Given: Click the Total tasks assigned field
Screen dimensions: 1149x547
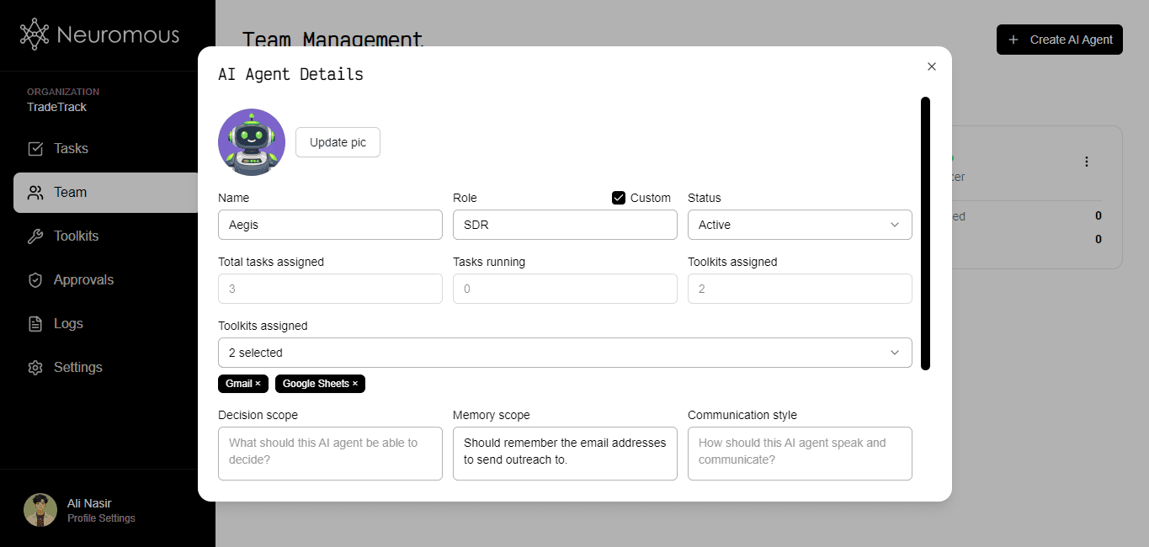Looking at the screenshot, I should coord(330,289).
